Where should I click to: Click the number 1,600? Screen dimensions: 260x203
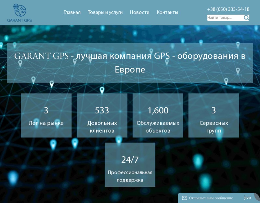pos(158,110)
